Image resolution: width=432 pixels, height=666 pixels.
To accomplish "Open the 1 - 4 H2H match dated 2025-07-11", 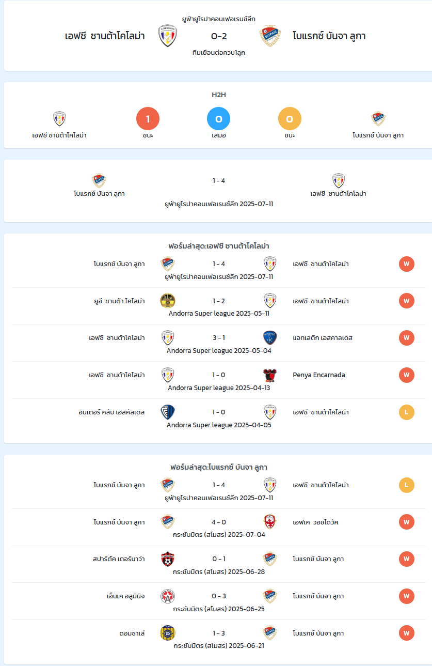I will tap(219, 191).
